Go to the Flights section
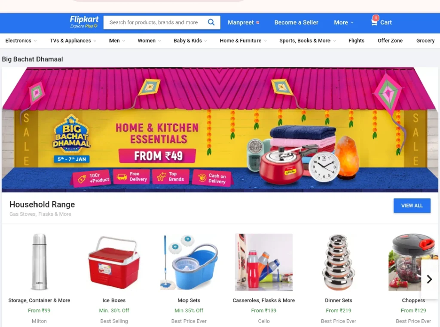 click(356, 41)
